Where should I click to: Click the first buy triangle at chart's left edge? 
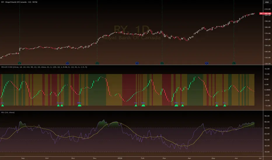tap(2, 105)
